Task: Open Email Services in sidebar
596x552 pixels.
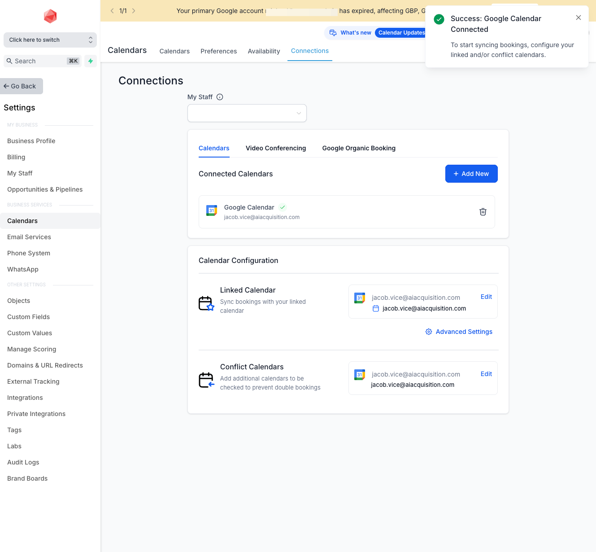Action: click(29, 237)
